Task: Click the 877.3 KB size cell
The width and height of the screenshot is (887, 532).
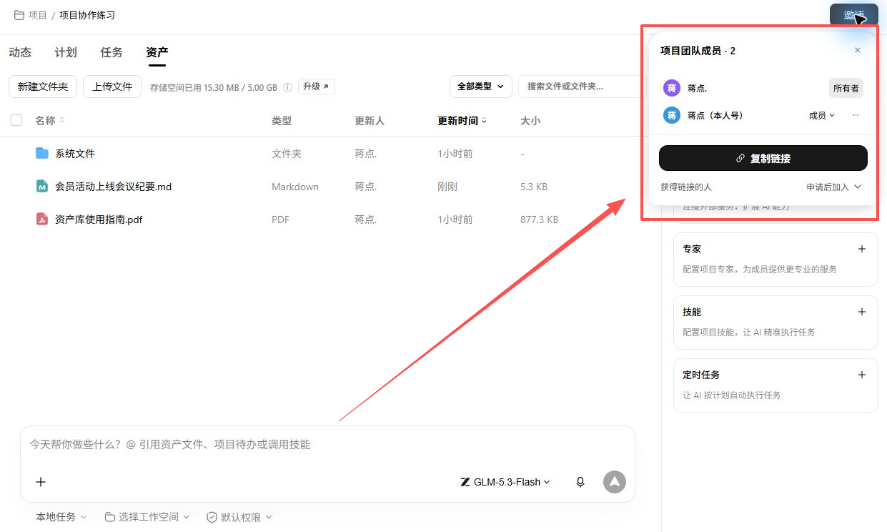Action: [x=539, y=220]
